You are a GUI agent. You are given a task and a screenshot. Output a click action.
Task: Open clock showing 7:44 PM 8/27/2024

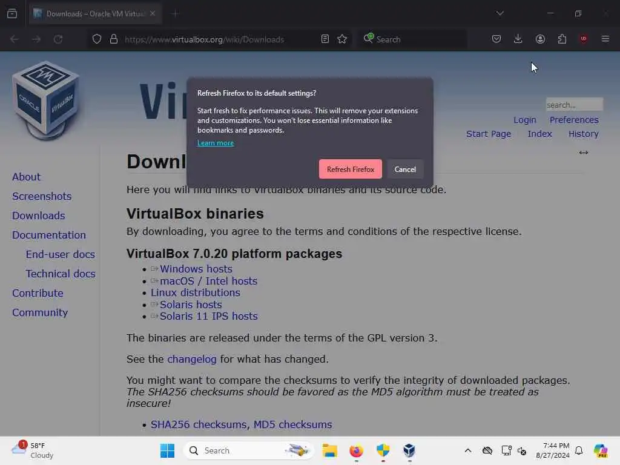coord(552,450)
